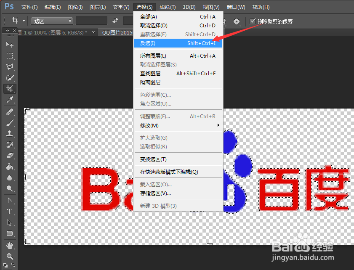Choose 存储选区(V)... menu entry
354x270 pixels.
tap(178, 193)
